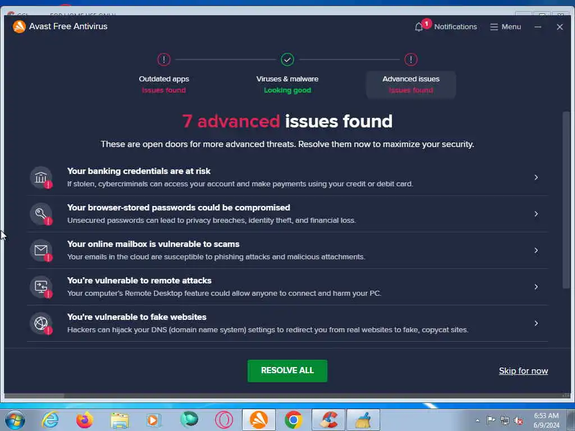Click the Avast taskbar button
This screenshot has height=431, width=575.
pyautogui.click(x=258, y=420)
